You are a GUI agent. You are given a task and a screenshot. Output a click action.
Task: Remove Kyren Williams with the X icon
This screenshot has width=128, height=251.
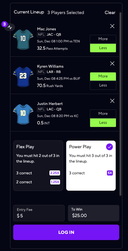tap(112, 63)
